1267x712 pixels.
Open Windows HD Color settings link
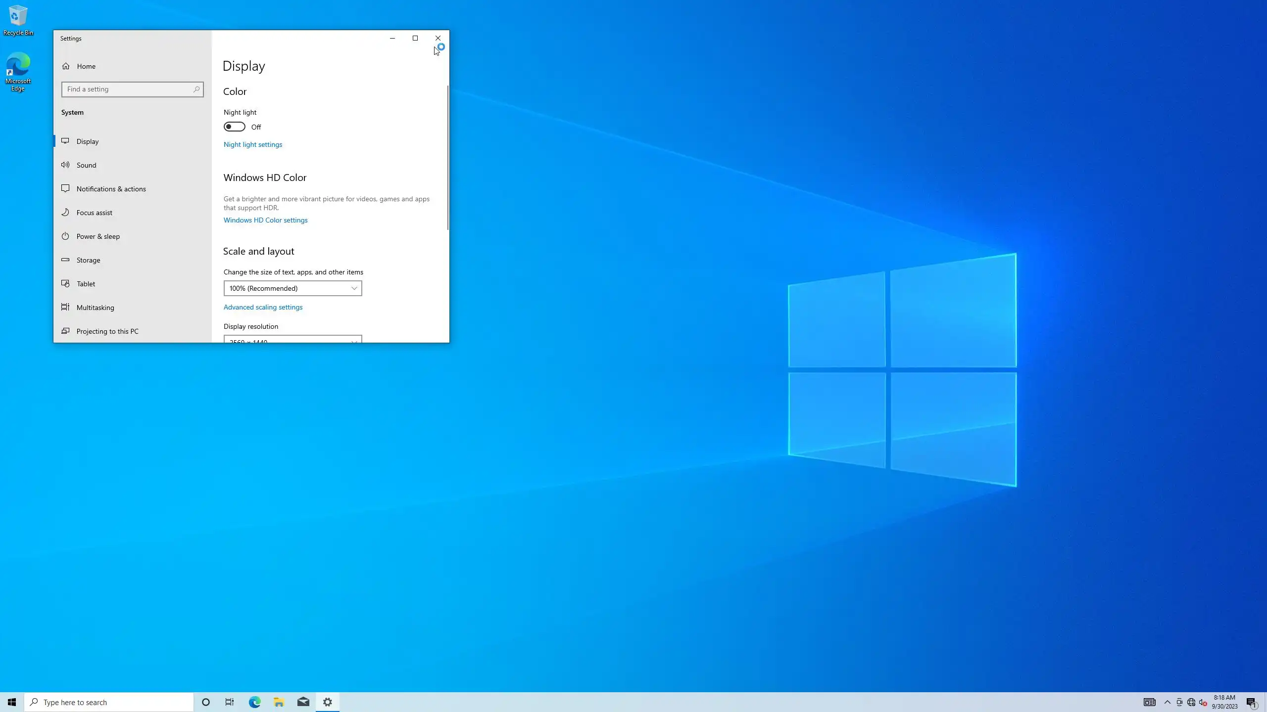(x=265, y=220)
